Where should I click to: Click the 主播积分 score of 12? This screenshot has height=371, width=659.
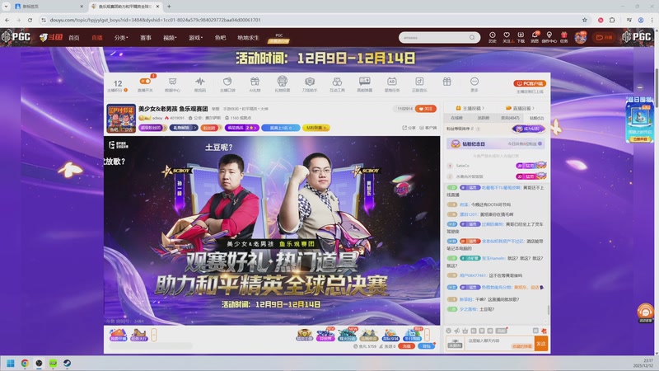click(x=118, y=86)
